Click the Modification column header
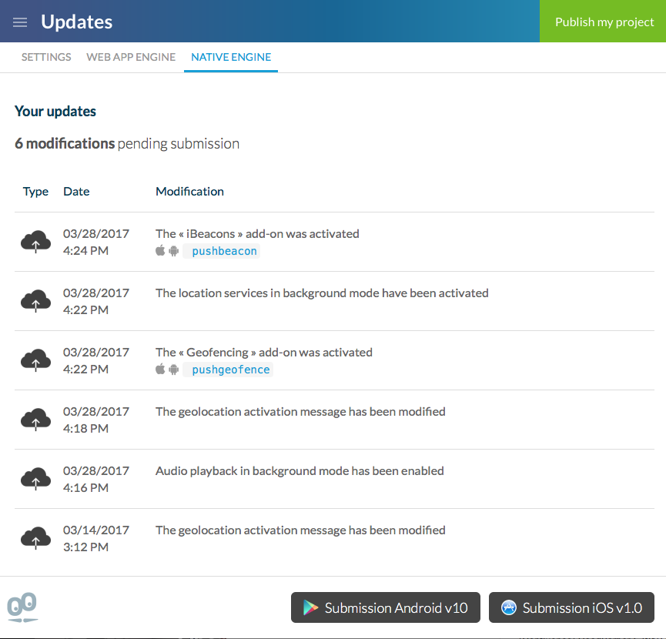The height and width of the screenshot is (639, 666). (189, 192)
